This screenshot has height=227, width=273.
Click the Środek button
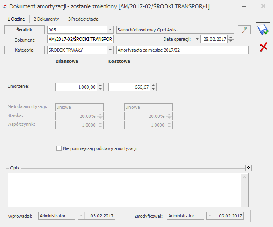click(x=24, y=30)
